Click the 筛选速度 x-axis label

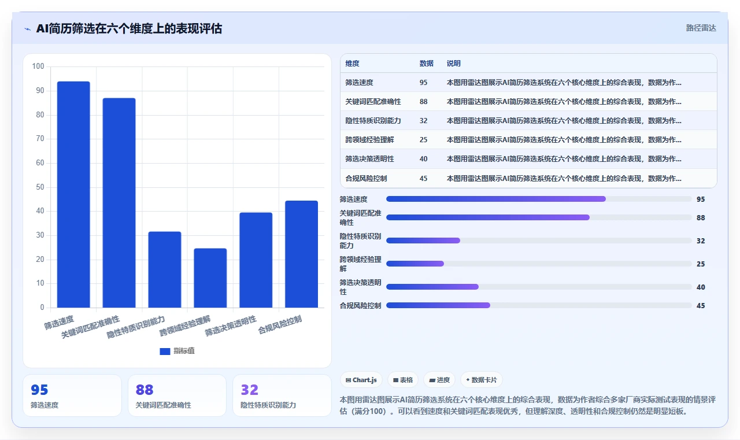(60, 322)
